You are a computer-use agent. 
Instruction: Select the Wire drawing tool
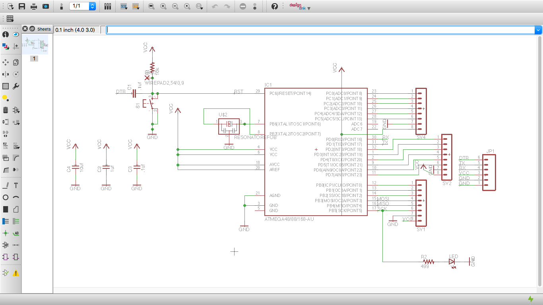pyautogui.click(x=6, y=185)
